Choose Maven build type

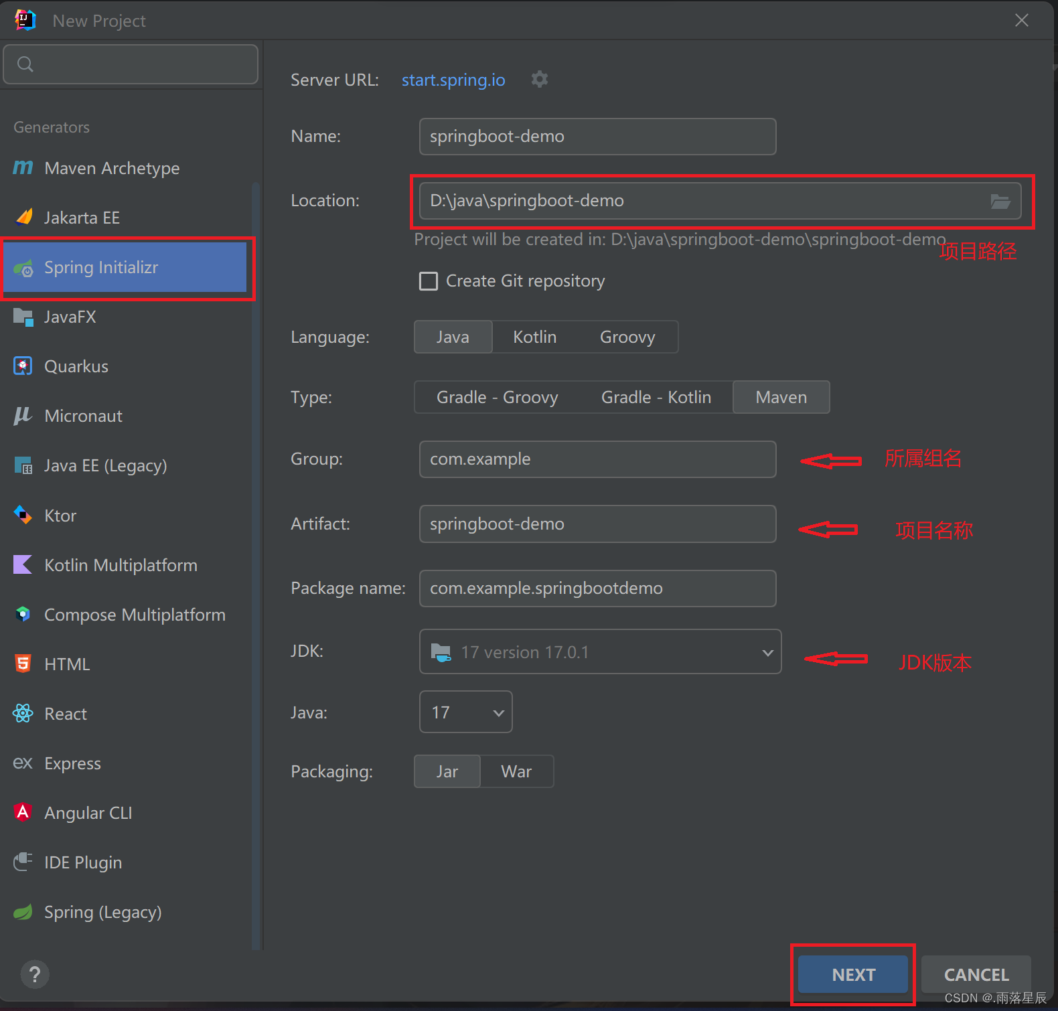coord(781,397)
